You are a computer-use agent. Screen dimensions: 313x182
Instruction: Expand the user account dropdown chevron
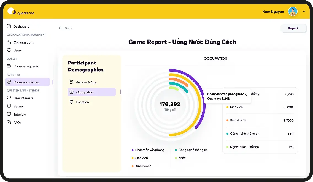304,12
